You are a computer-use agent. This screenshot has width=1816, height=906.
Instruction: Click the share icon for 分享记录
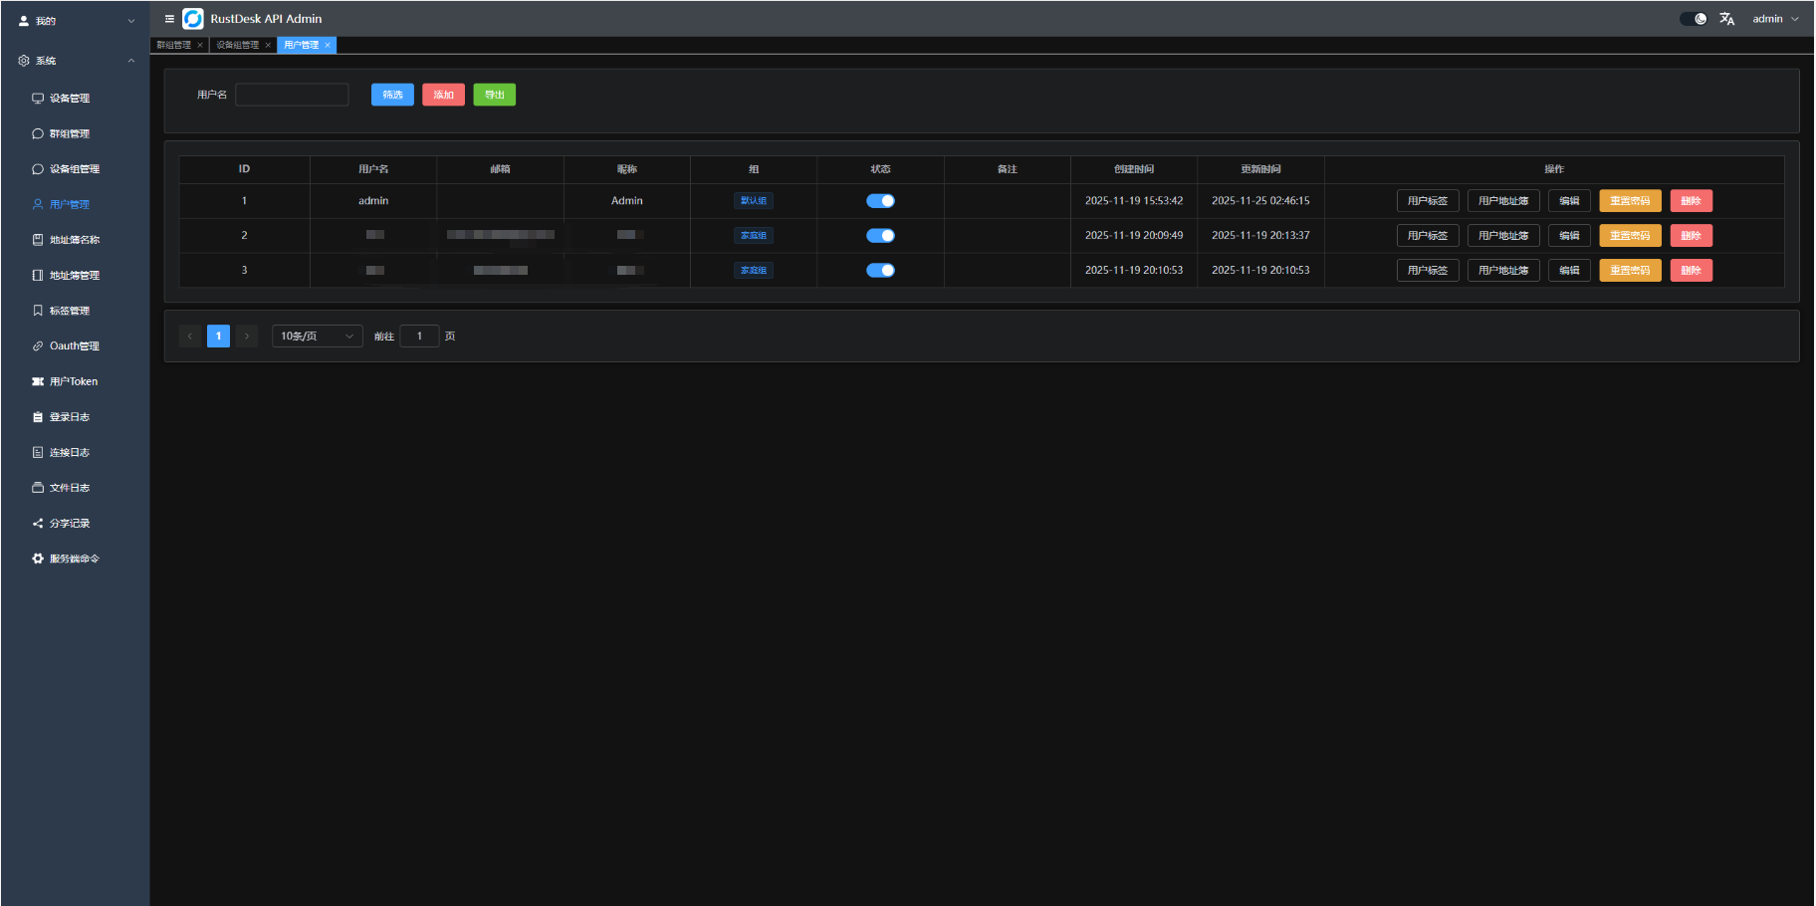(38, 524)
